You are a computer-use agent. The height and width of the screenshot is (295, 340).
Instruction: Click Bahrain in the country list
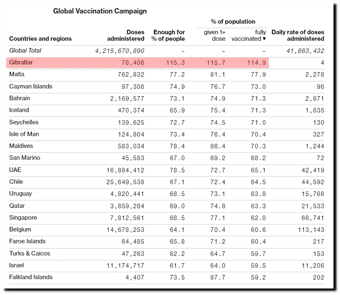pyautogui.click(x=20, y=98)
